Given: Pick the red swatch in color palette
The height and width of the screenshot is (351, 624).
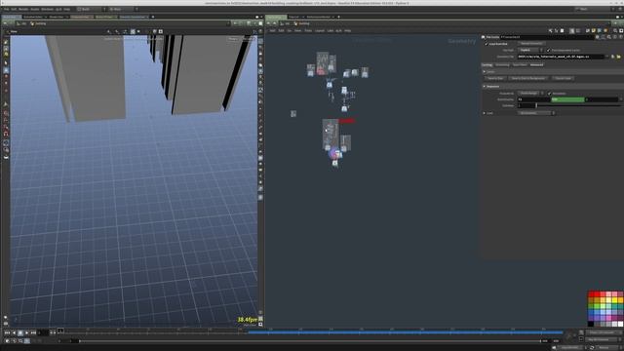Looking at the screenshot, I should coord(591,294).
